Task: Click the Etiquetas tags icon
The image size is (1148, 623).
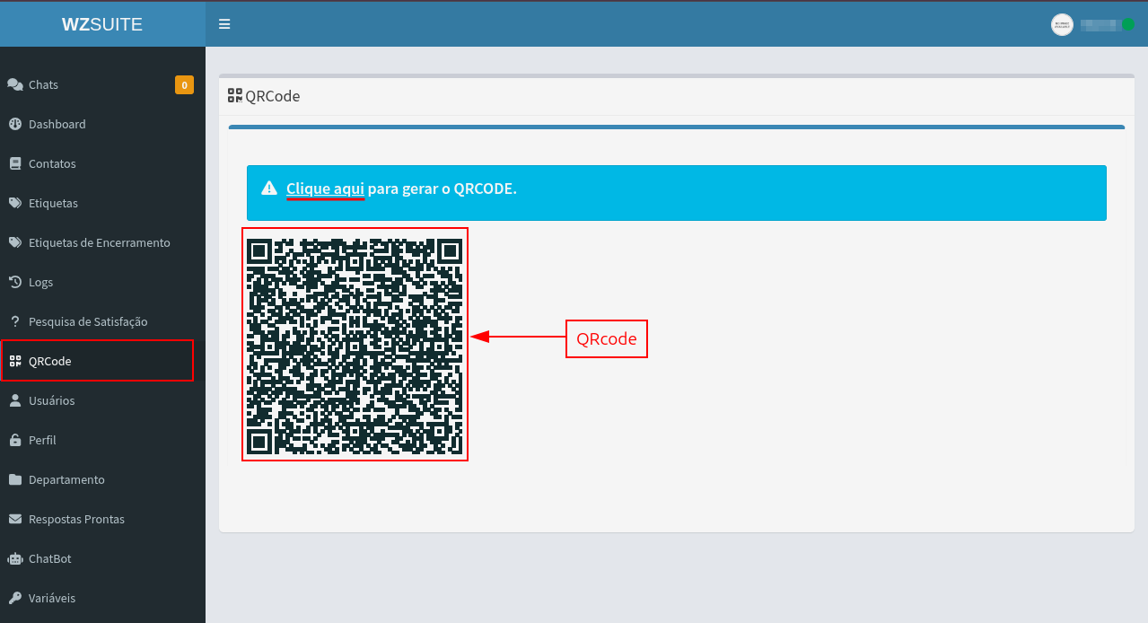Action: (x=15, y=203)
